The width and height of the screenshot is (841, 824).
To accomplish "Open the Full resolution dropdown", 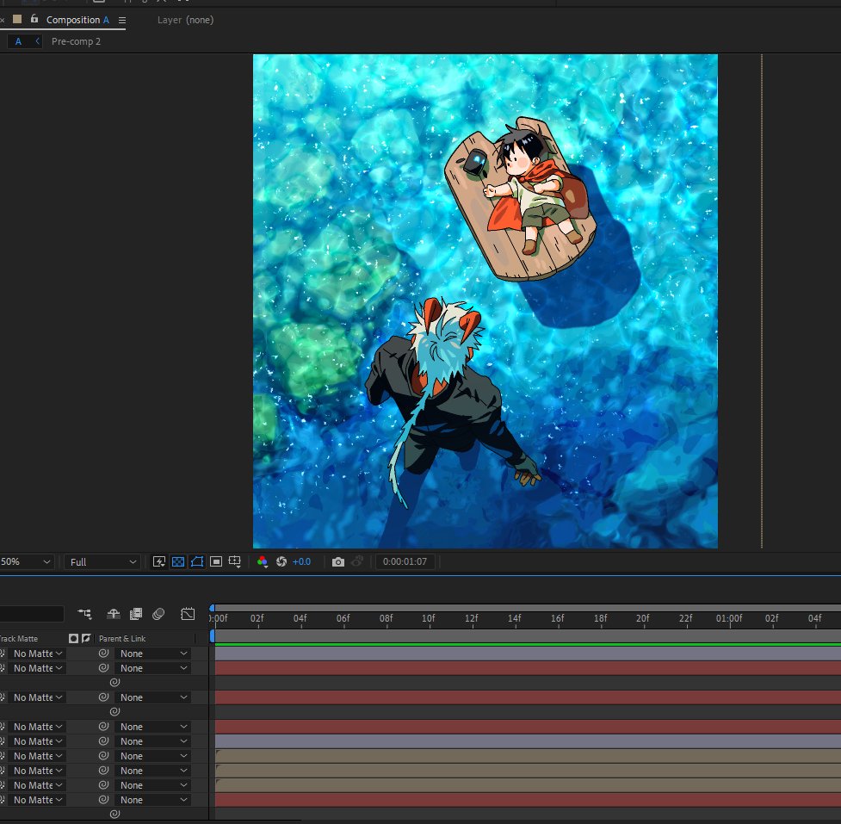I will point(102,561).
